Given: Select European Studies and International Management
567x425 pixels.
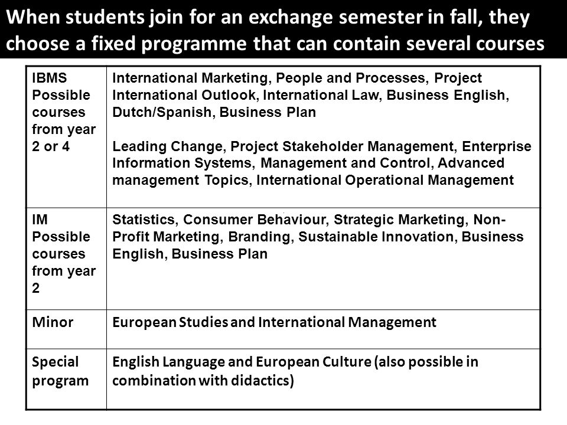Looking at the screenshot, I should [274, 322].
